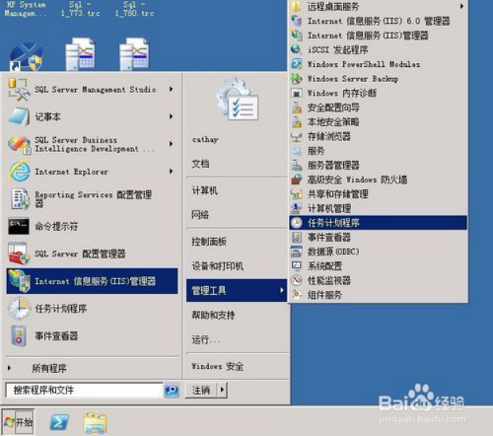
Task: Click the search magnifier icon
Action: [x=171, y=390]
